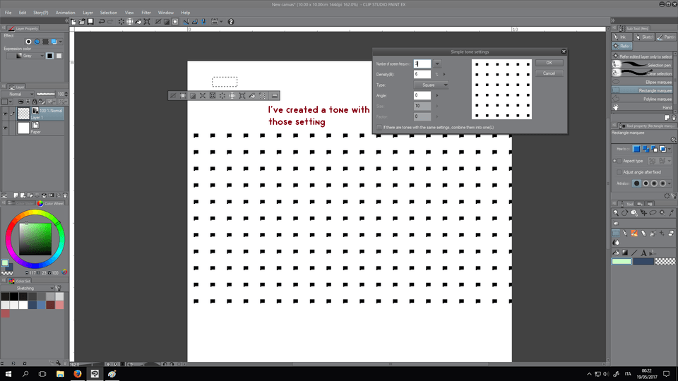678x381 pixels.
Task: Open layer blending mode Normal dropdown
Action: [18, 94]
